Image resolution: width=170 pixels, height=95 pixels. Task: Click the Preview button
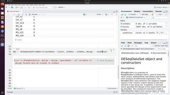(33, 15)
